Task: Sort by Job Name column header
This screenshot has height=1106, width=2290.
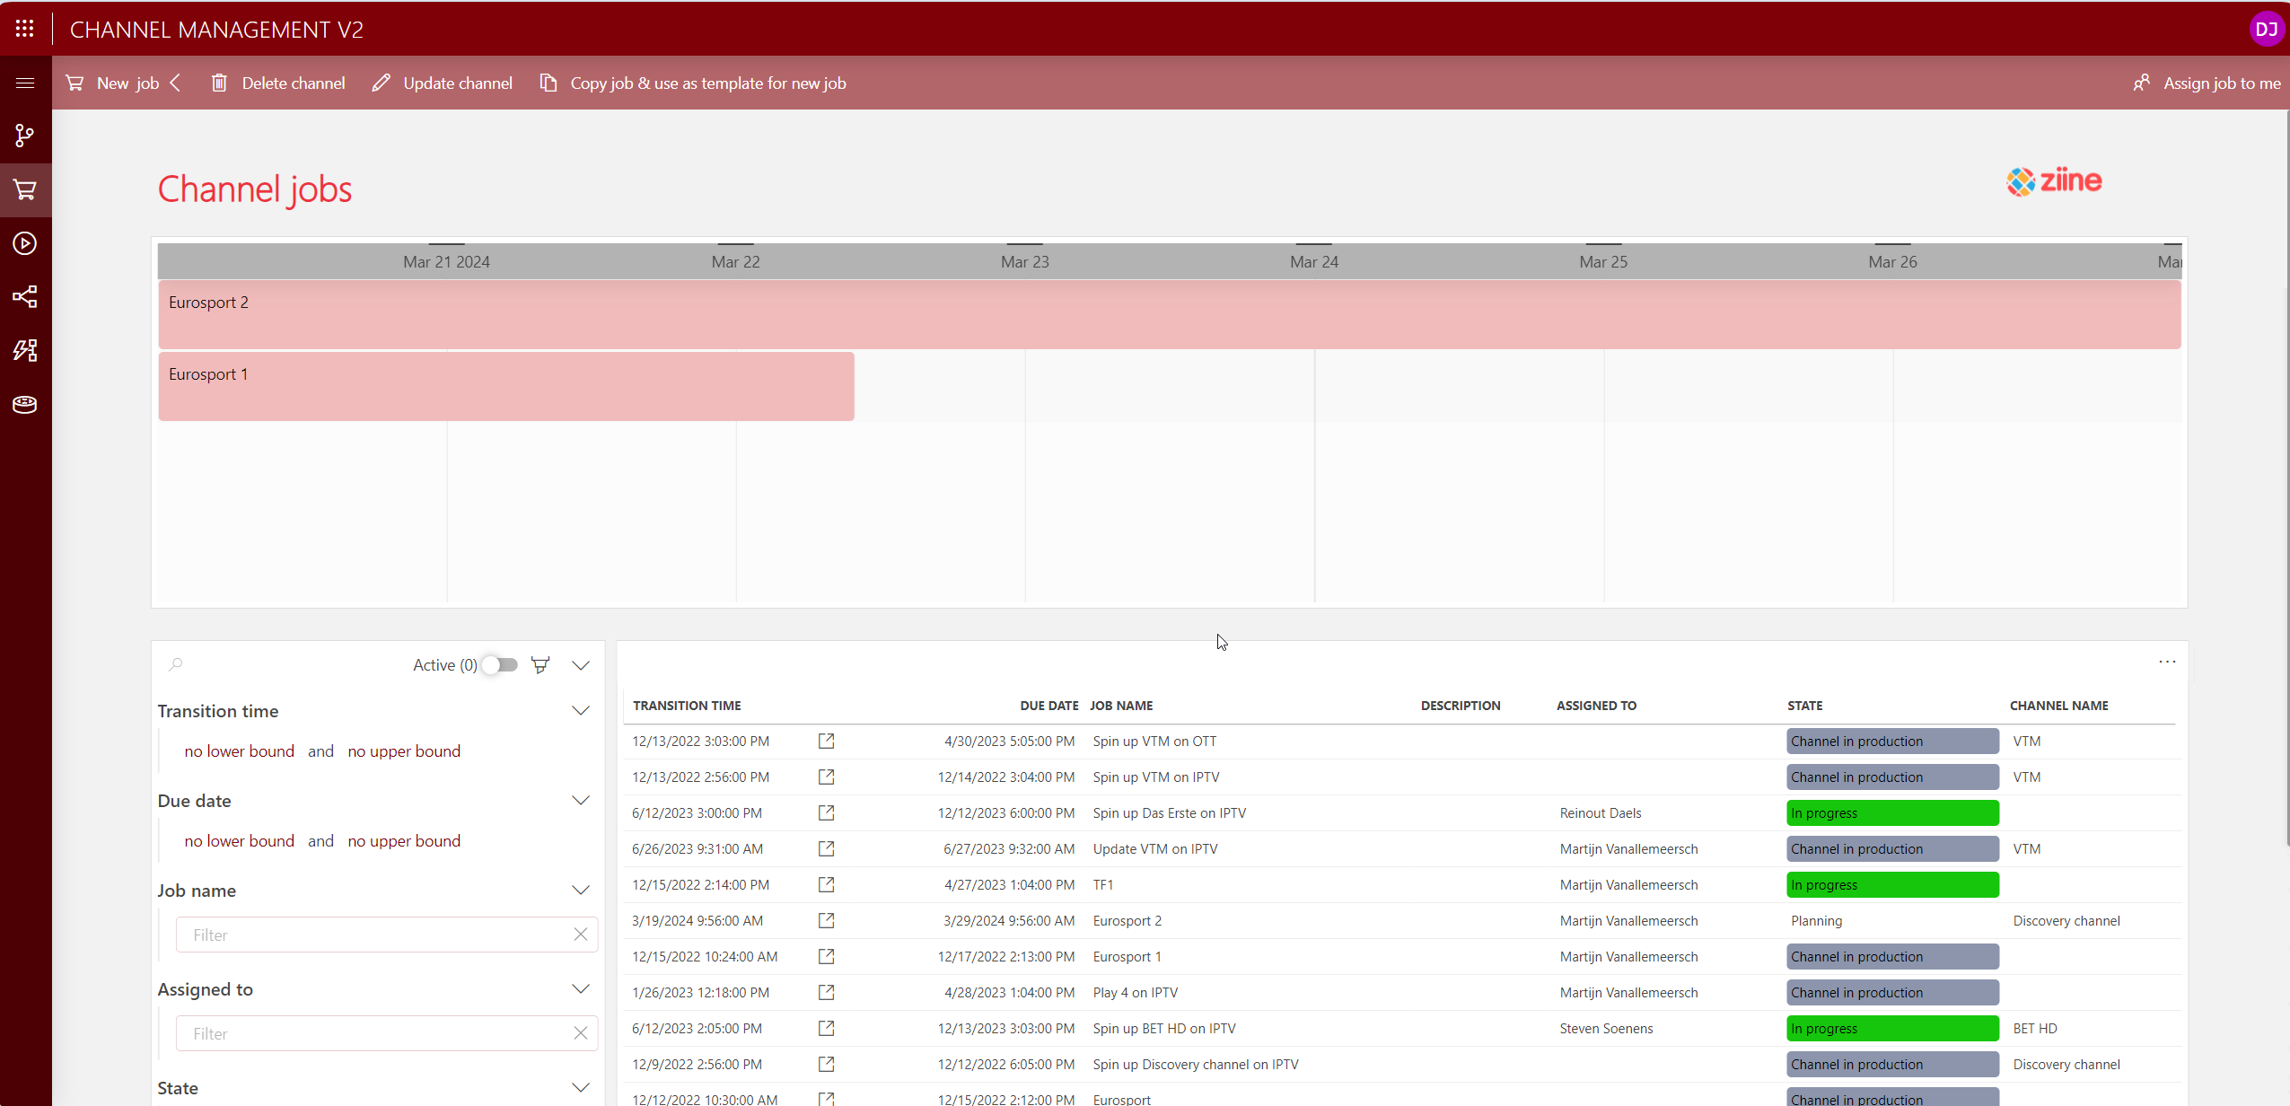Action: (1121, 706)
